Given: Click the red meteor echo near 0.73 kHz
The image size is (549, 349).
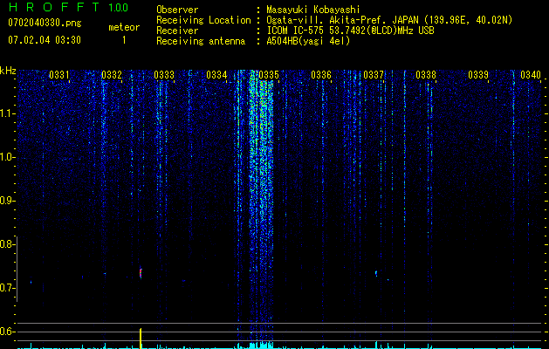Looking at the screenshot, I should tap(141, 273).
